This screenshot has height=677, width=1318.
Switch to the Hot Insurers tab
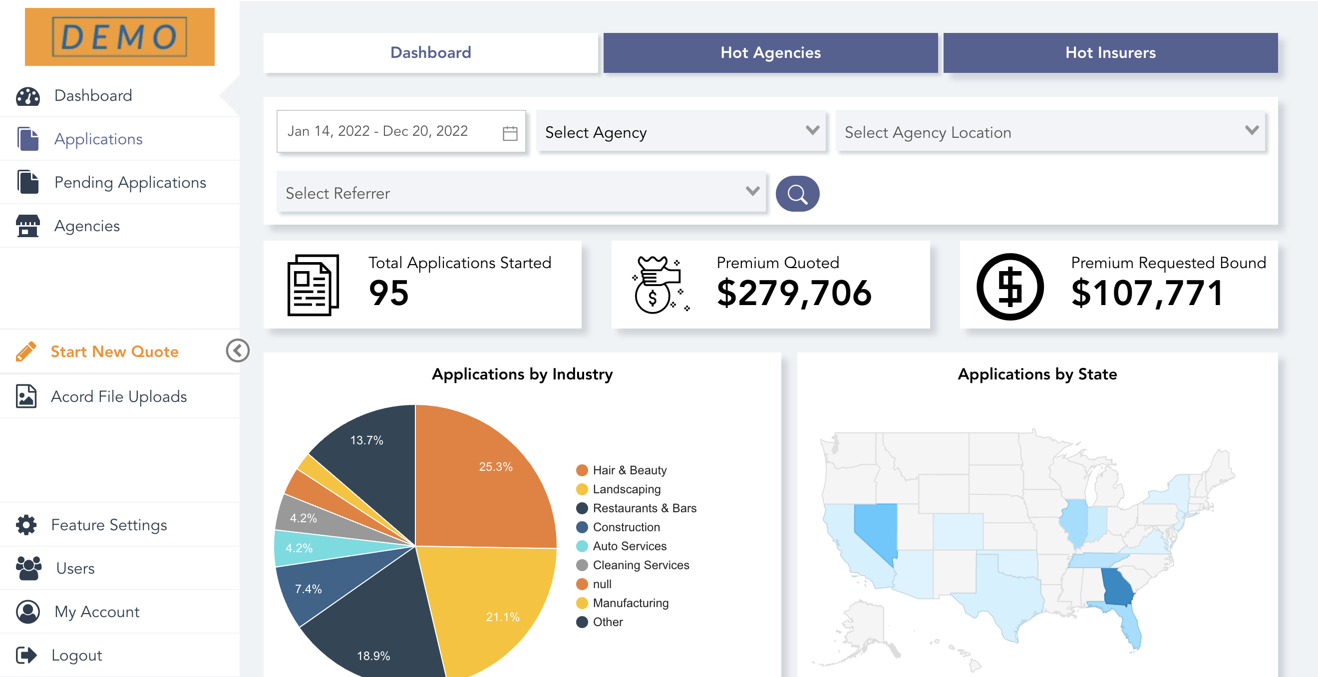coord(1110,53)
